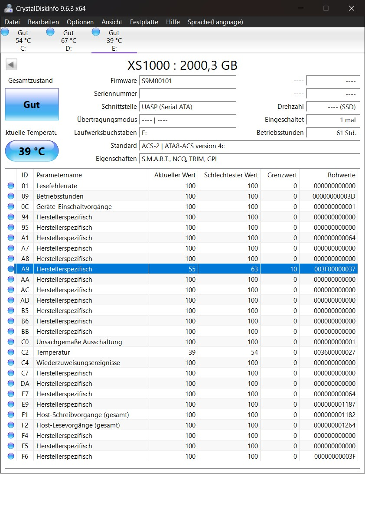Screen dimensions: 365x522
Task: Click the CrystalDiskInfo app icon in title bar
Action: [8, 8]
